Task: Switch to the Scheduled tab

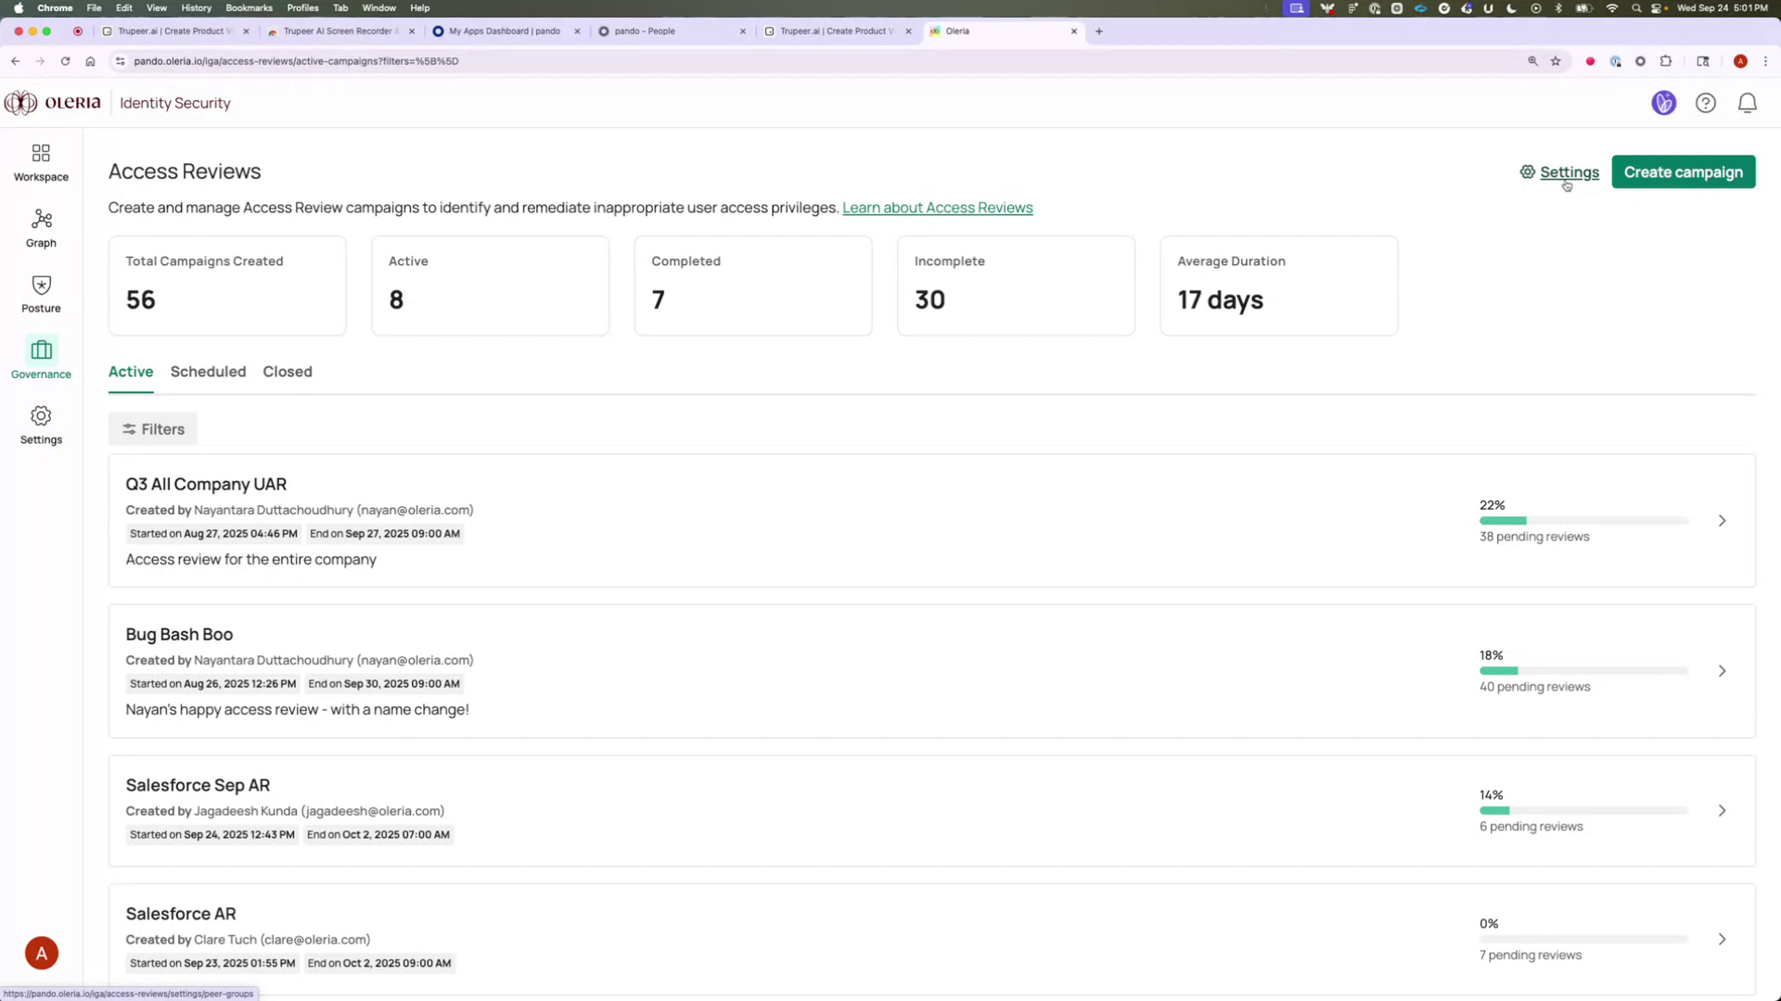Action: 208,372
